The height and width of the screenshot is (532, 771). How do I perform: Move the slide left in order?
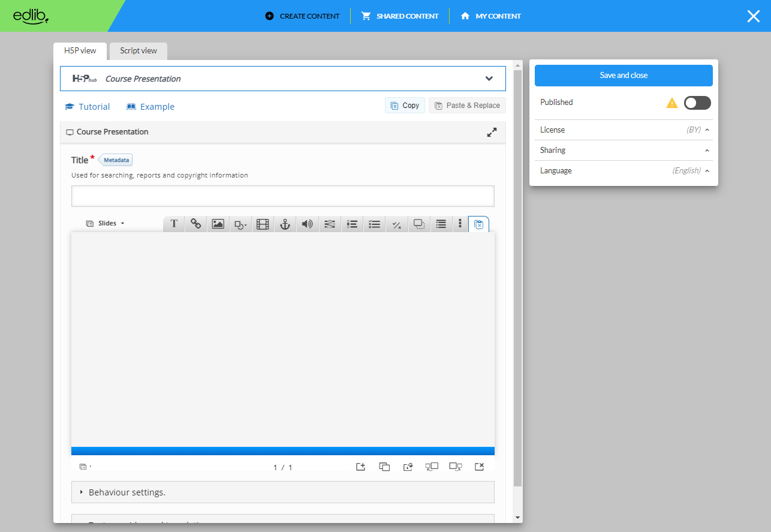coord(432,467)
